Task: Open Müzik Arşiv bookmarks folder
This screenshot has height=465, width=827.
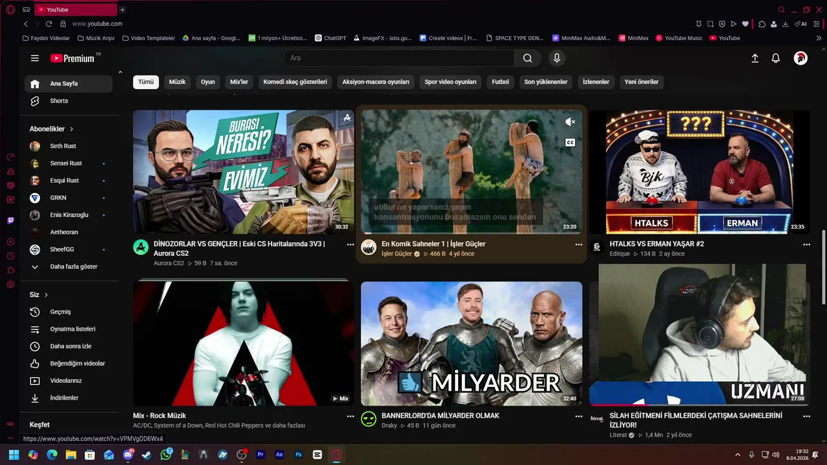Action: [96, 38]
